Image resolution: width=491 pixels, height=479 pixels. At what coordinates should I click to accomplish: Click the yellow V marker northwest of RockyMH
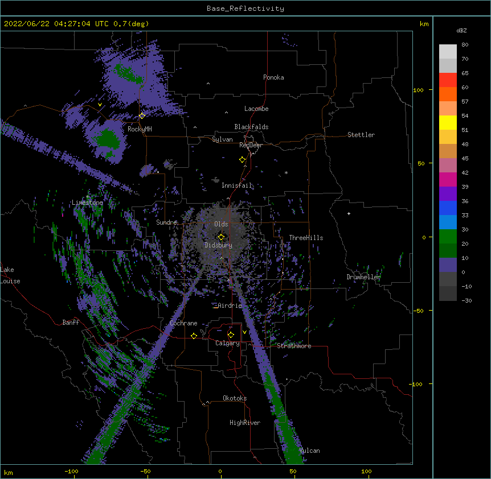click(x=100, y=105)
